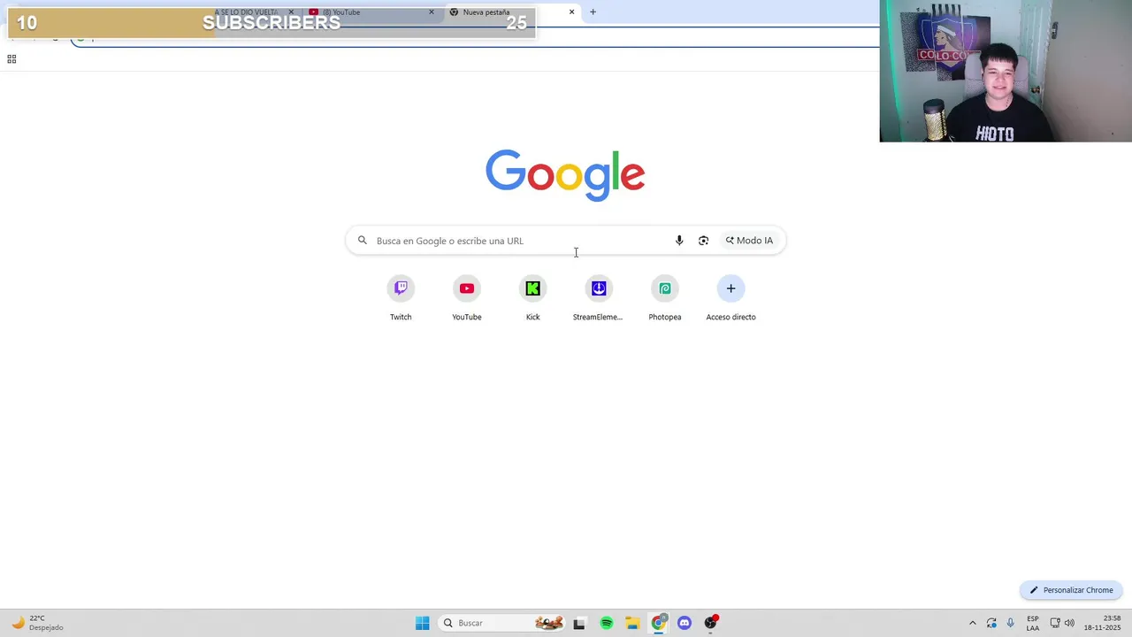1132x637 pixels.
Task: Activate Modo IA in the search box
Action: coord(749,241)
